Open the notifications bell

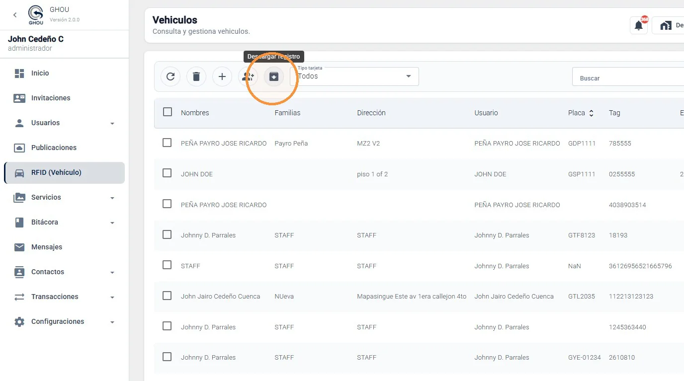639,25
